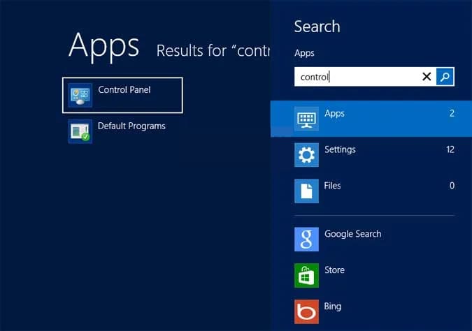Select the Google Search icon
The image size is (472, 331).
tap(306, 240)
